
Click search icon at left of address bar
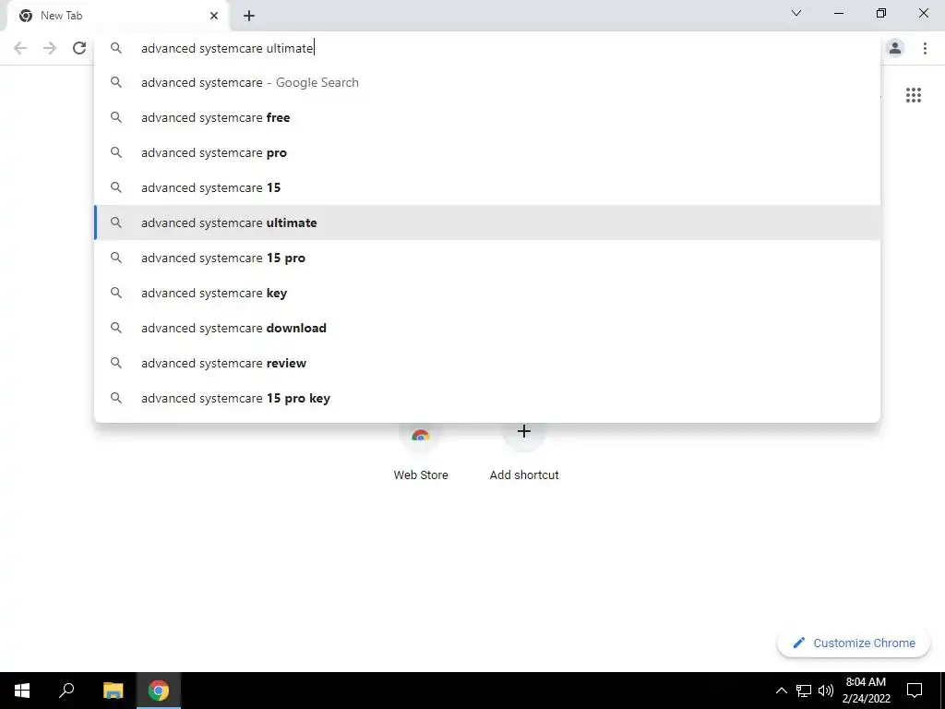tap(116, 48)
